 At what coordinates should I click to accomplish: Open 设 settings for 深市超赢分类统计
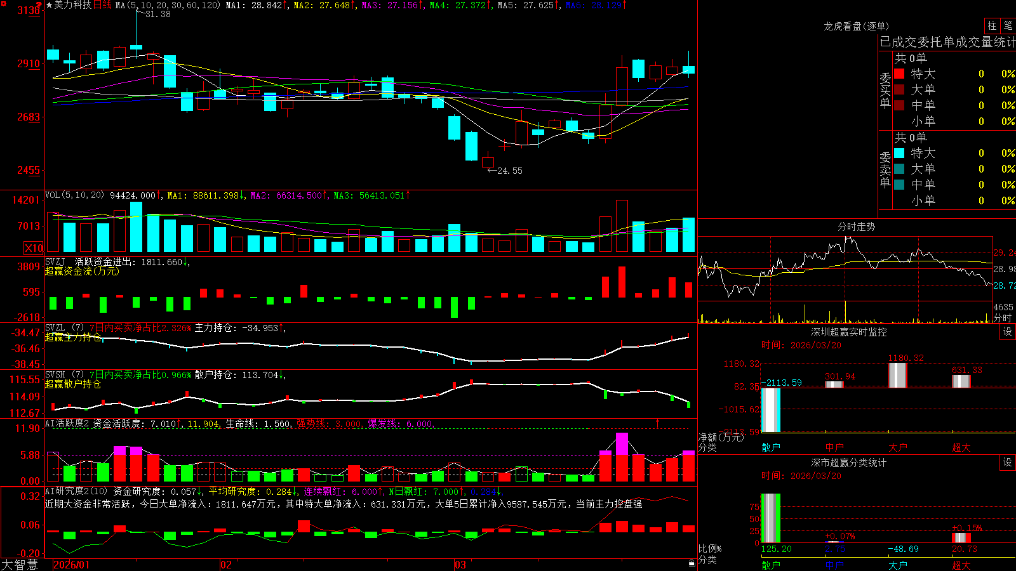click(x=1008, y=463)
